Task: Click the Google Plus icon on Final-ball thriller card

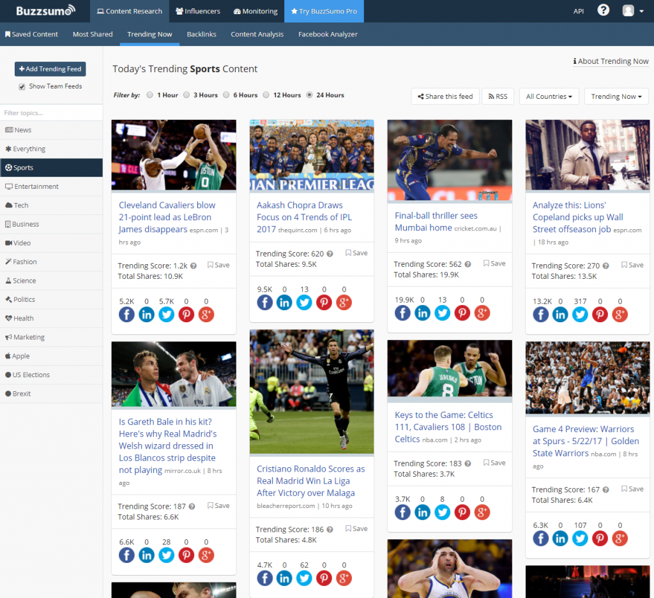Action: click(482, 313)
